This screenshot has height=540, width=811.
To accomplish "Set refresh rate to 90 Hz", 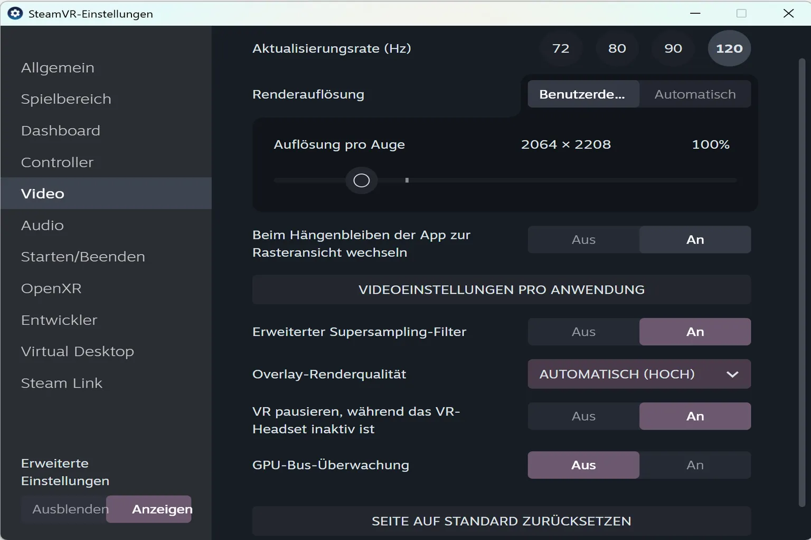I will [673, 49].
